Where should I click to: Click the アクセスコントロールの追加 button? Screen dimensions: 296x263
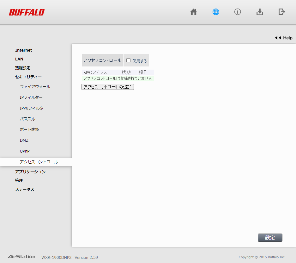[x=108, y=87]
